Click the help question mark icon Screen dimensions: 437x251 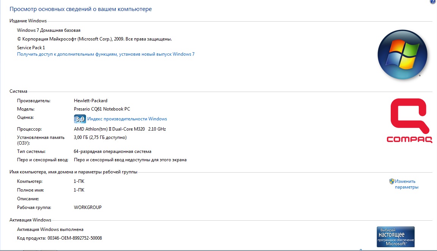pos(433,2)
